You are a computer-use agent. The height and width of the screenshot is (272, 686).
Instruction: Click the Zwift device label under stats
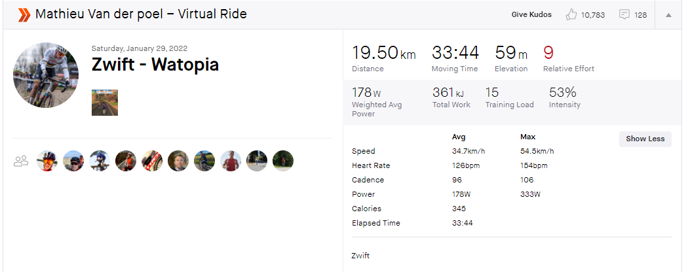[x=361, y=256]
